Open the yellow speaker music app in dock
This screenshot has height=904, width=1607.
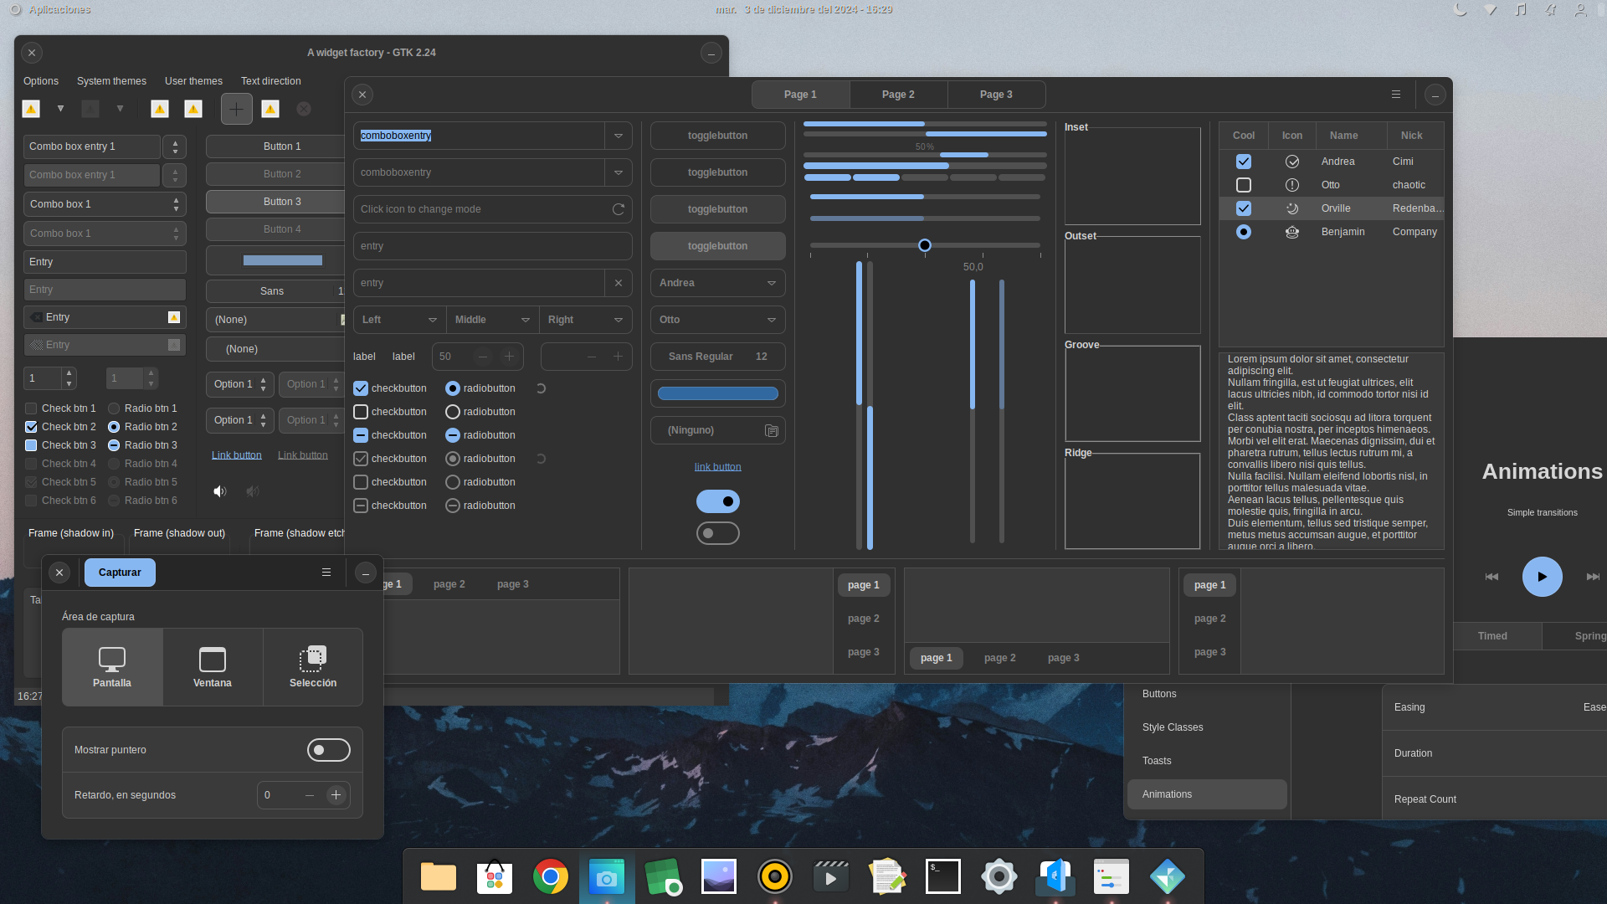[775, 876]
